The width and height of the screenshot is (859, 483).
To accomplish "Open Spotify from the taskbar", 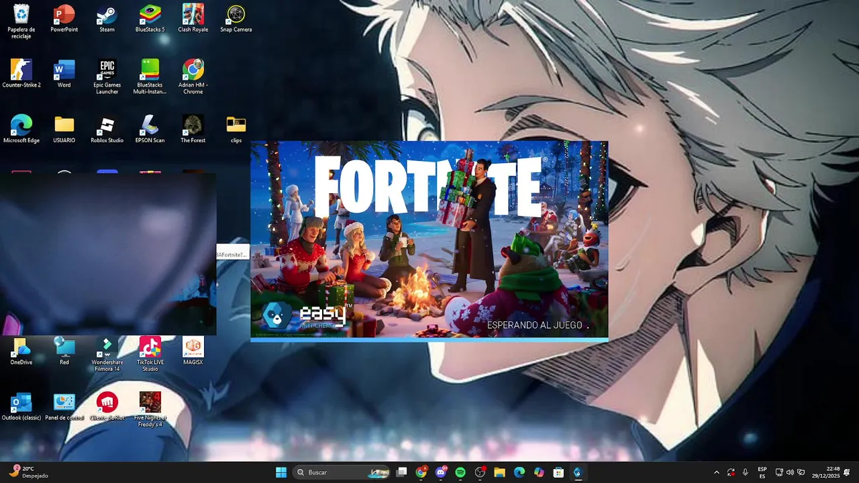I will point(460,472).
